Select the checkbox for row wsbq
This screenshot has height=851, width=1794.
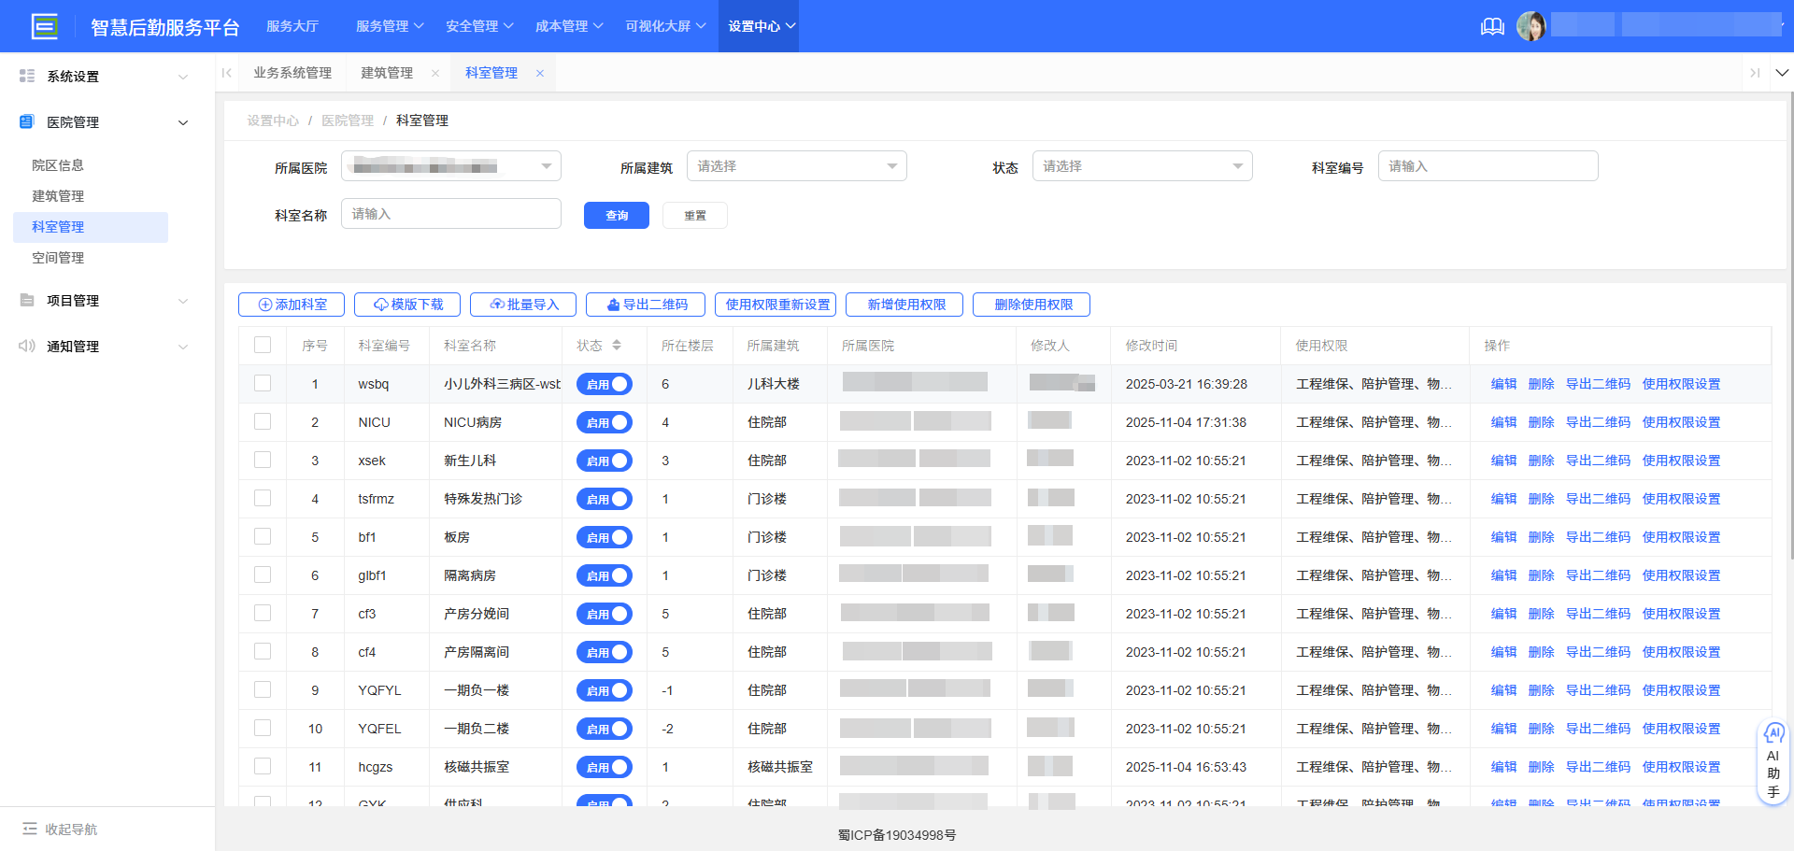(263, 384)
